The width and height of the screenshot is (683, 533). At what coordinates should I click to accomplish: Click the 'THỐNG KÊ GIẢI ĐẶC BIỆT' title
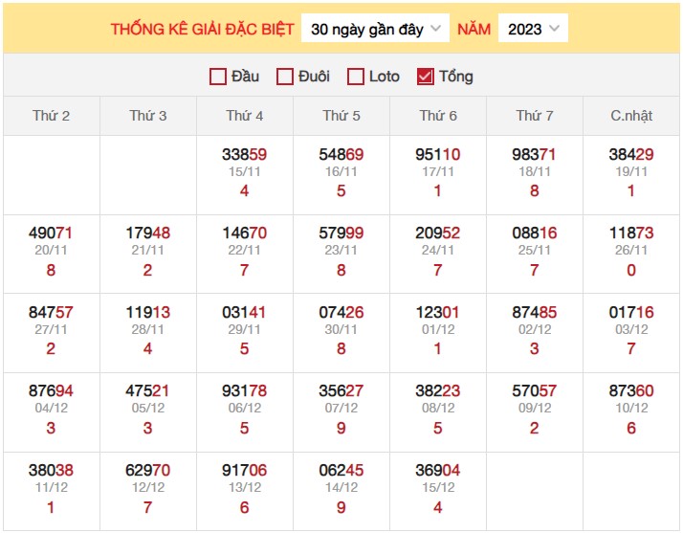(203, 29)
